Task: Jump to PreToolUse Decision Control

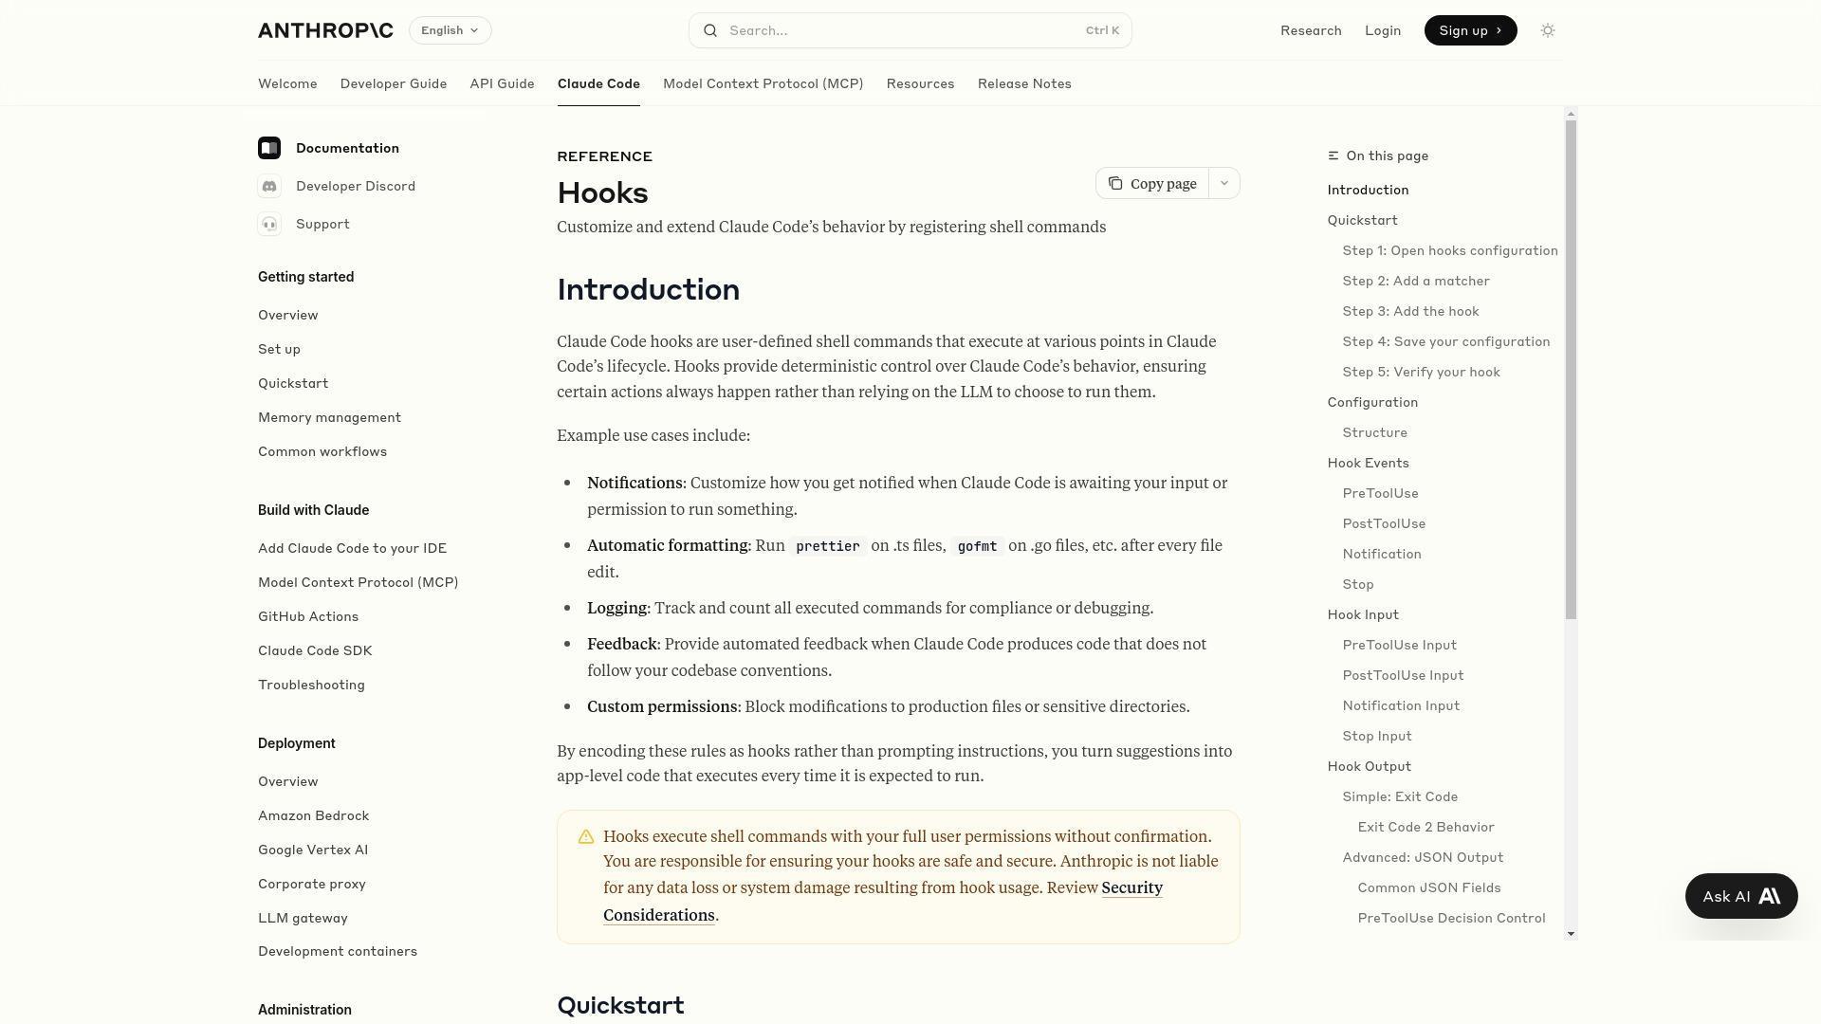Action: tap(1451, 918)
